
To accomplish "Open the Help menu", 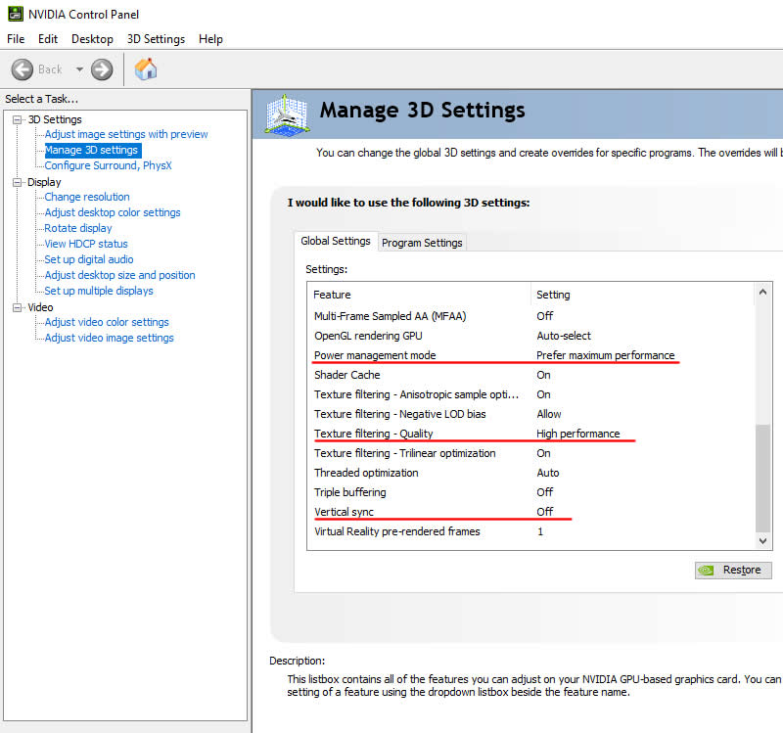I will coord(210,39).
